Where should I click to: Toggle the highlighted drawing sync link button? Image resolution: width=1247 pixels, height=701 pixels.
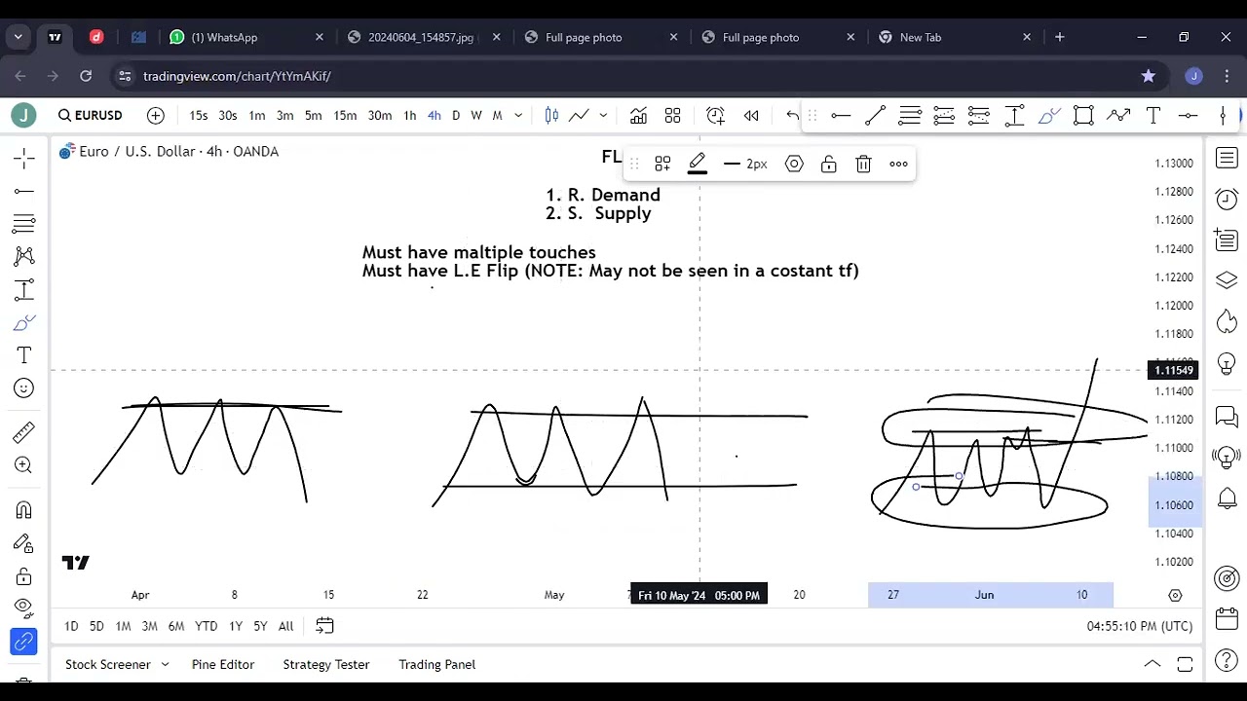tap(24, 642)
